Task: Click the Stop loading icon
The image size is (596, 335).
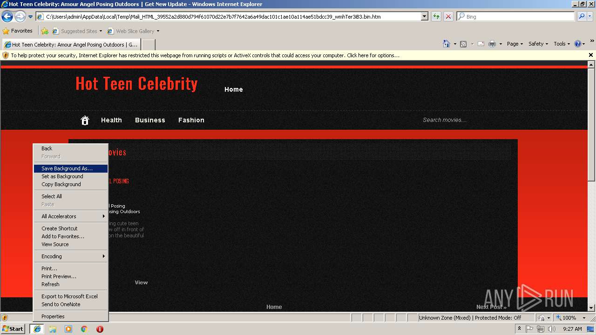Action: coord(448,16)
